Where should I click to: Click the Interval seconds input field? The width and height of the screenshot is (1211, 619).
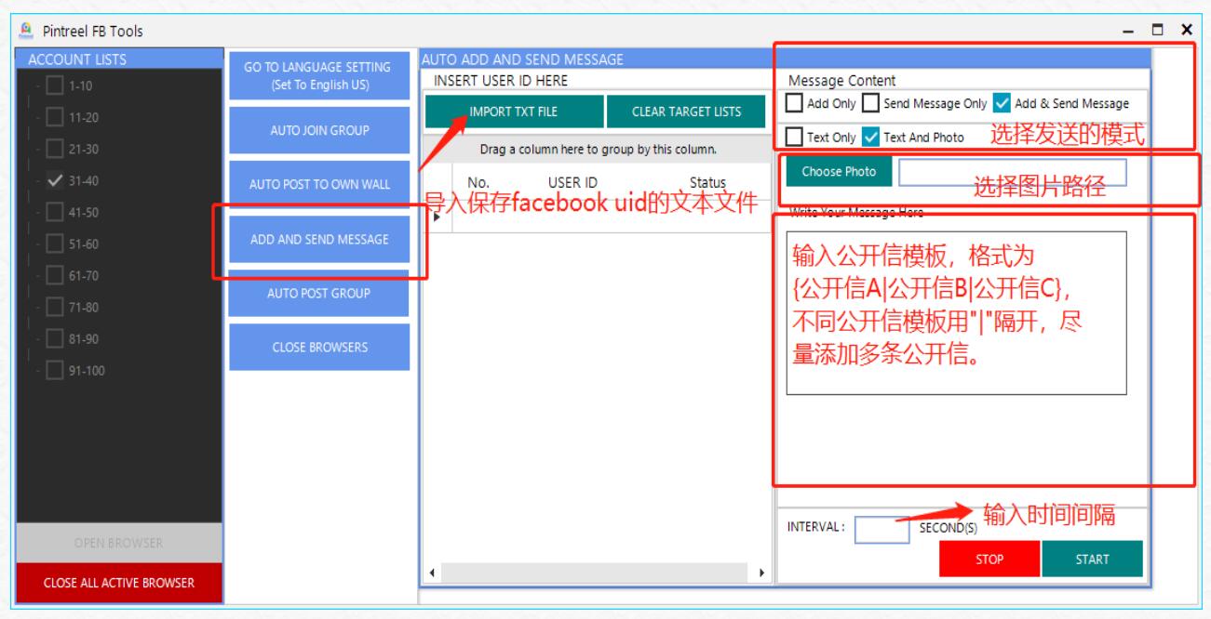[881, 530]
